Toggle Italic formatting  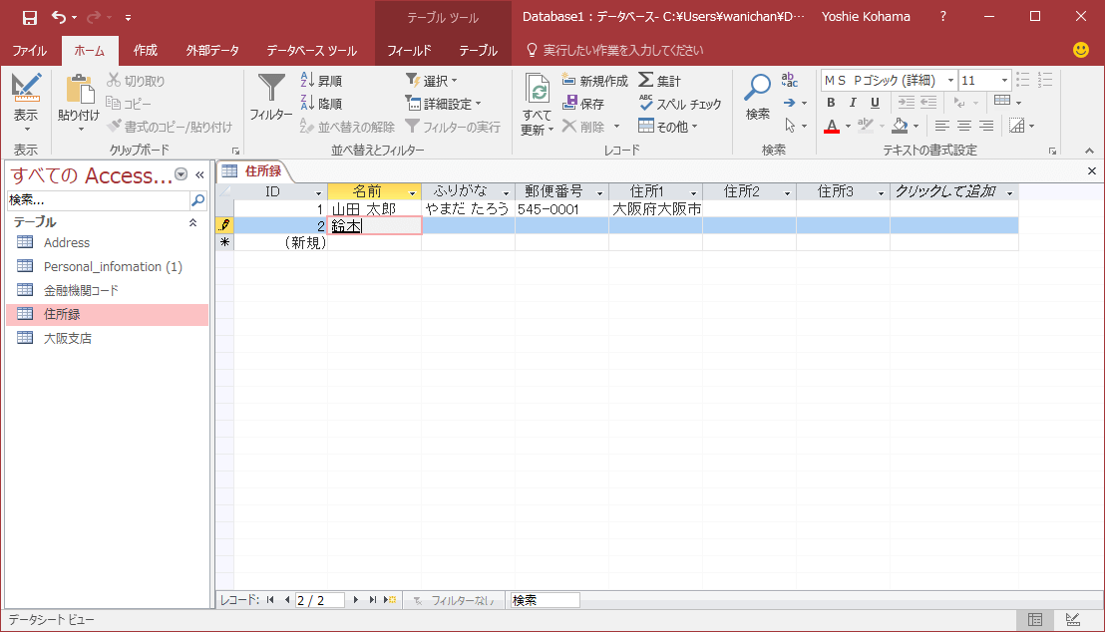(x=853, y=103)
